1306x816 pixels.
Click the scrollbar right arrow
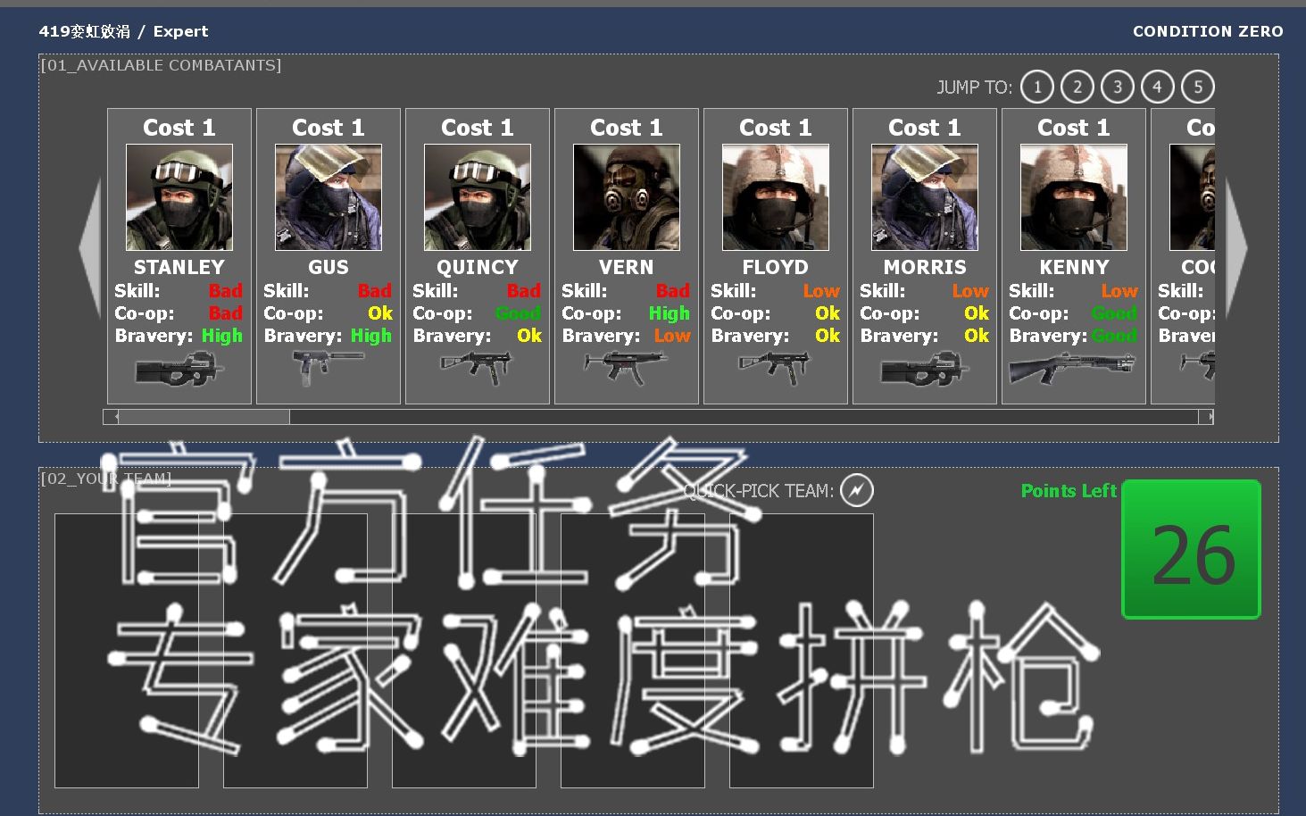[x=1206, y=417]
